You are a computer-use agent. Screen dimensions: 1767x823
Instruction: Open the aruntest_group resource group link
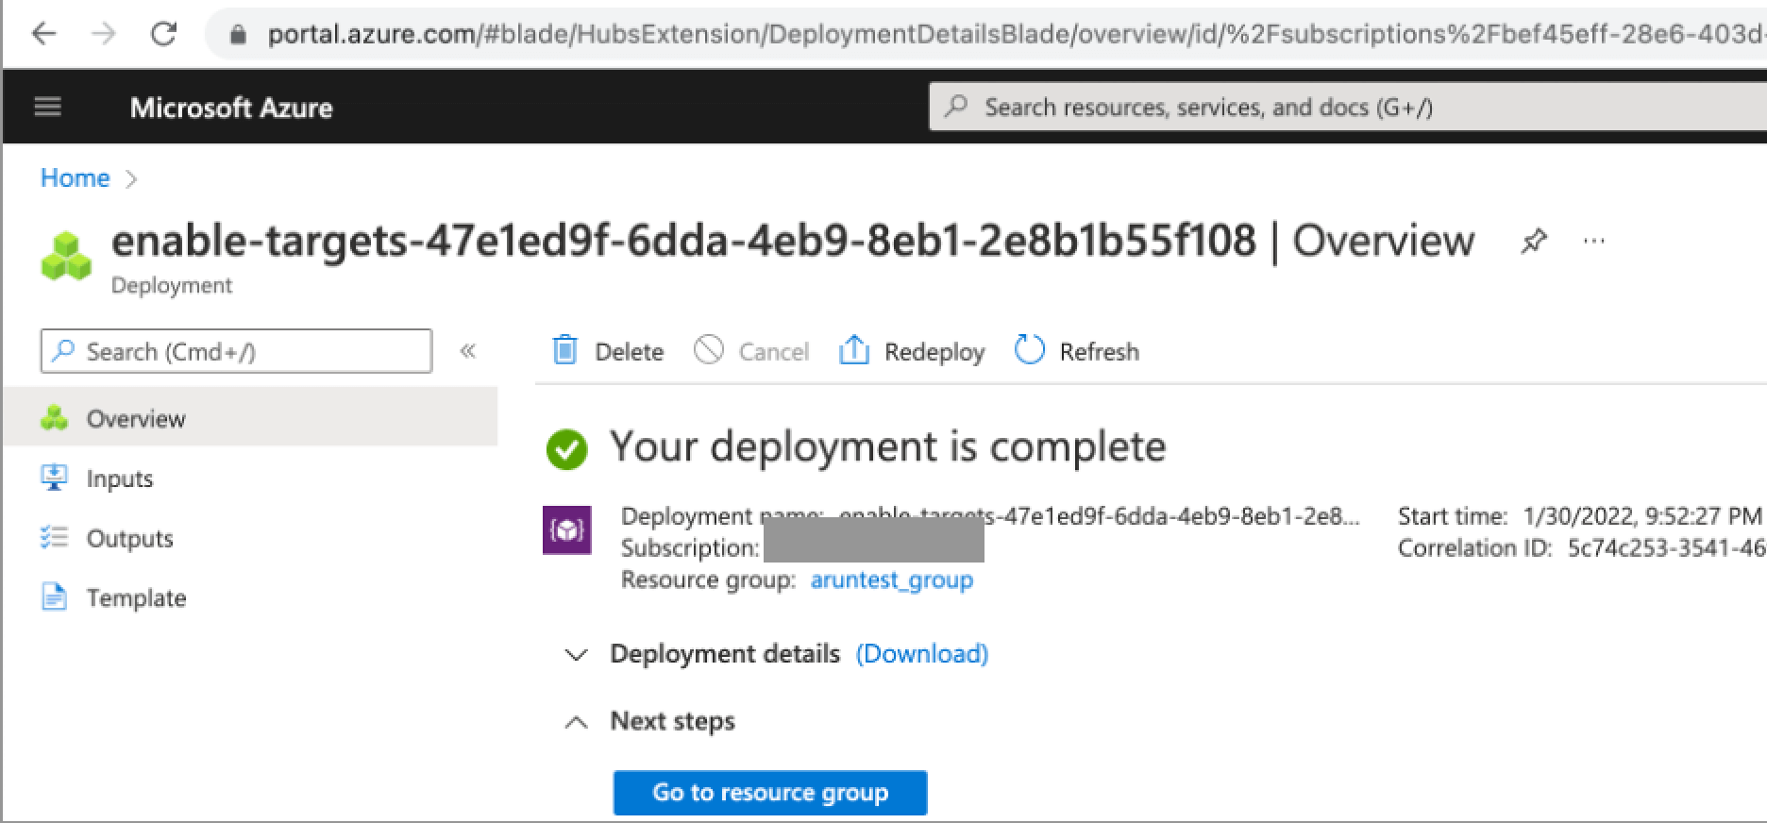pyautogui.click(x=891, y=579)
